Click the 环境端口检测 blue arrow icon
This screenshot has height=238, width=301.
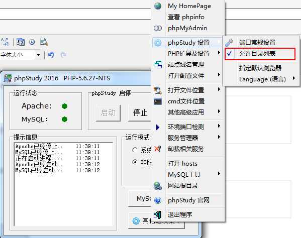tap(158, 127)
